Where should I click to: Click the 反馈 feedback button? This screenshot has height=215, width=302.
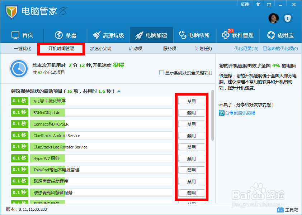click(x=245, y=4)
